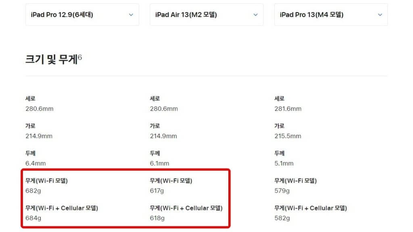Click the 무게(Wi-Fi 모델) label above 579g
The width and height of the screenshot is (413, 232).
tap(295, 181)
